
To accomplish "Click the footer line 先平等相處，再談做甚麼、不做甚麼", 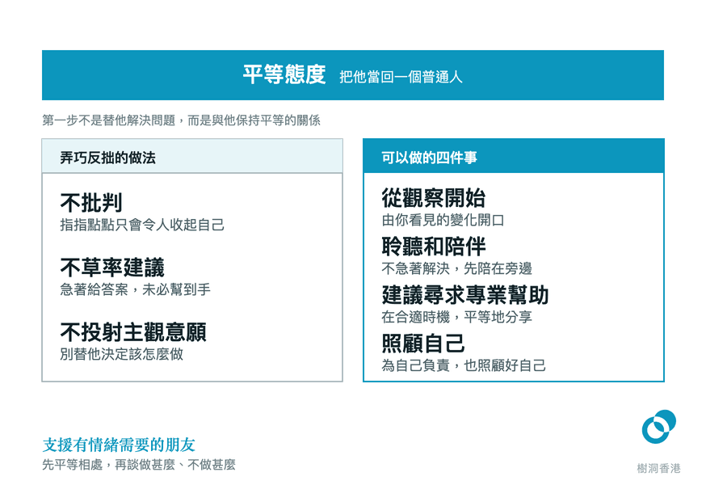I will coord(139,465).
